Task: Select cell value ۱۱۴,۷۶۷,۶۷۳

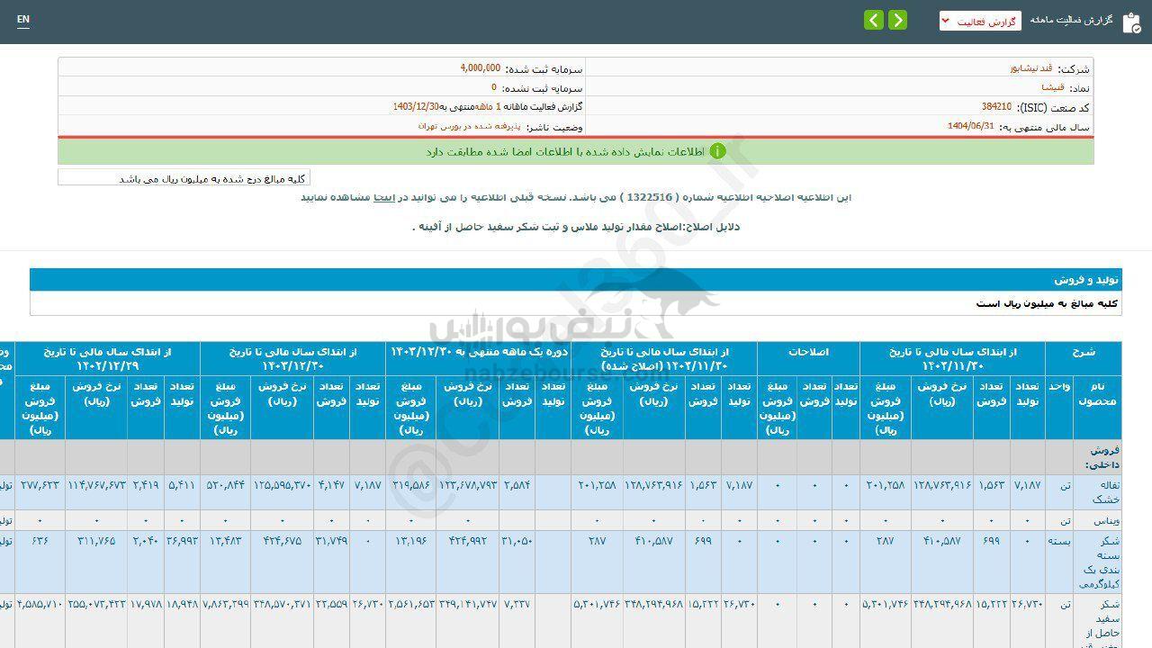Action: [96, 484]
